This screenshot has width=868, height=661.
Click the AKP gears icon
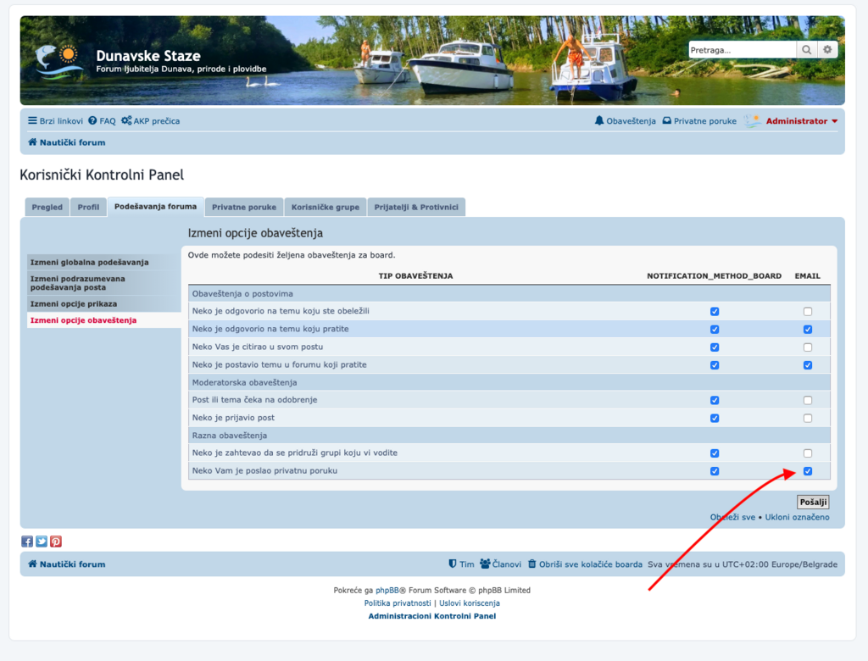point(126,120)
